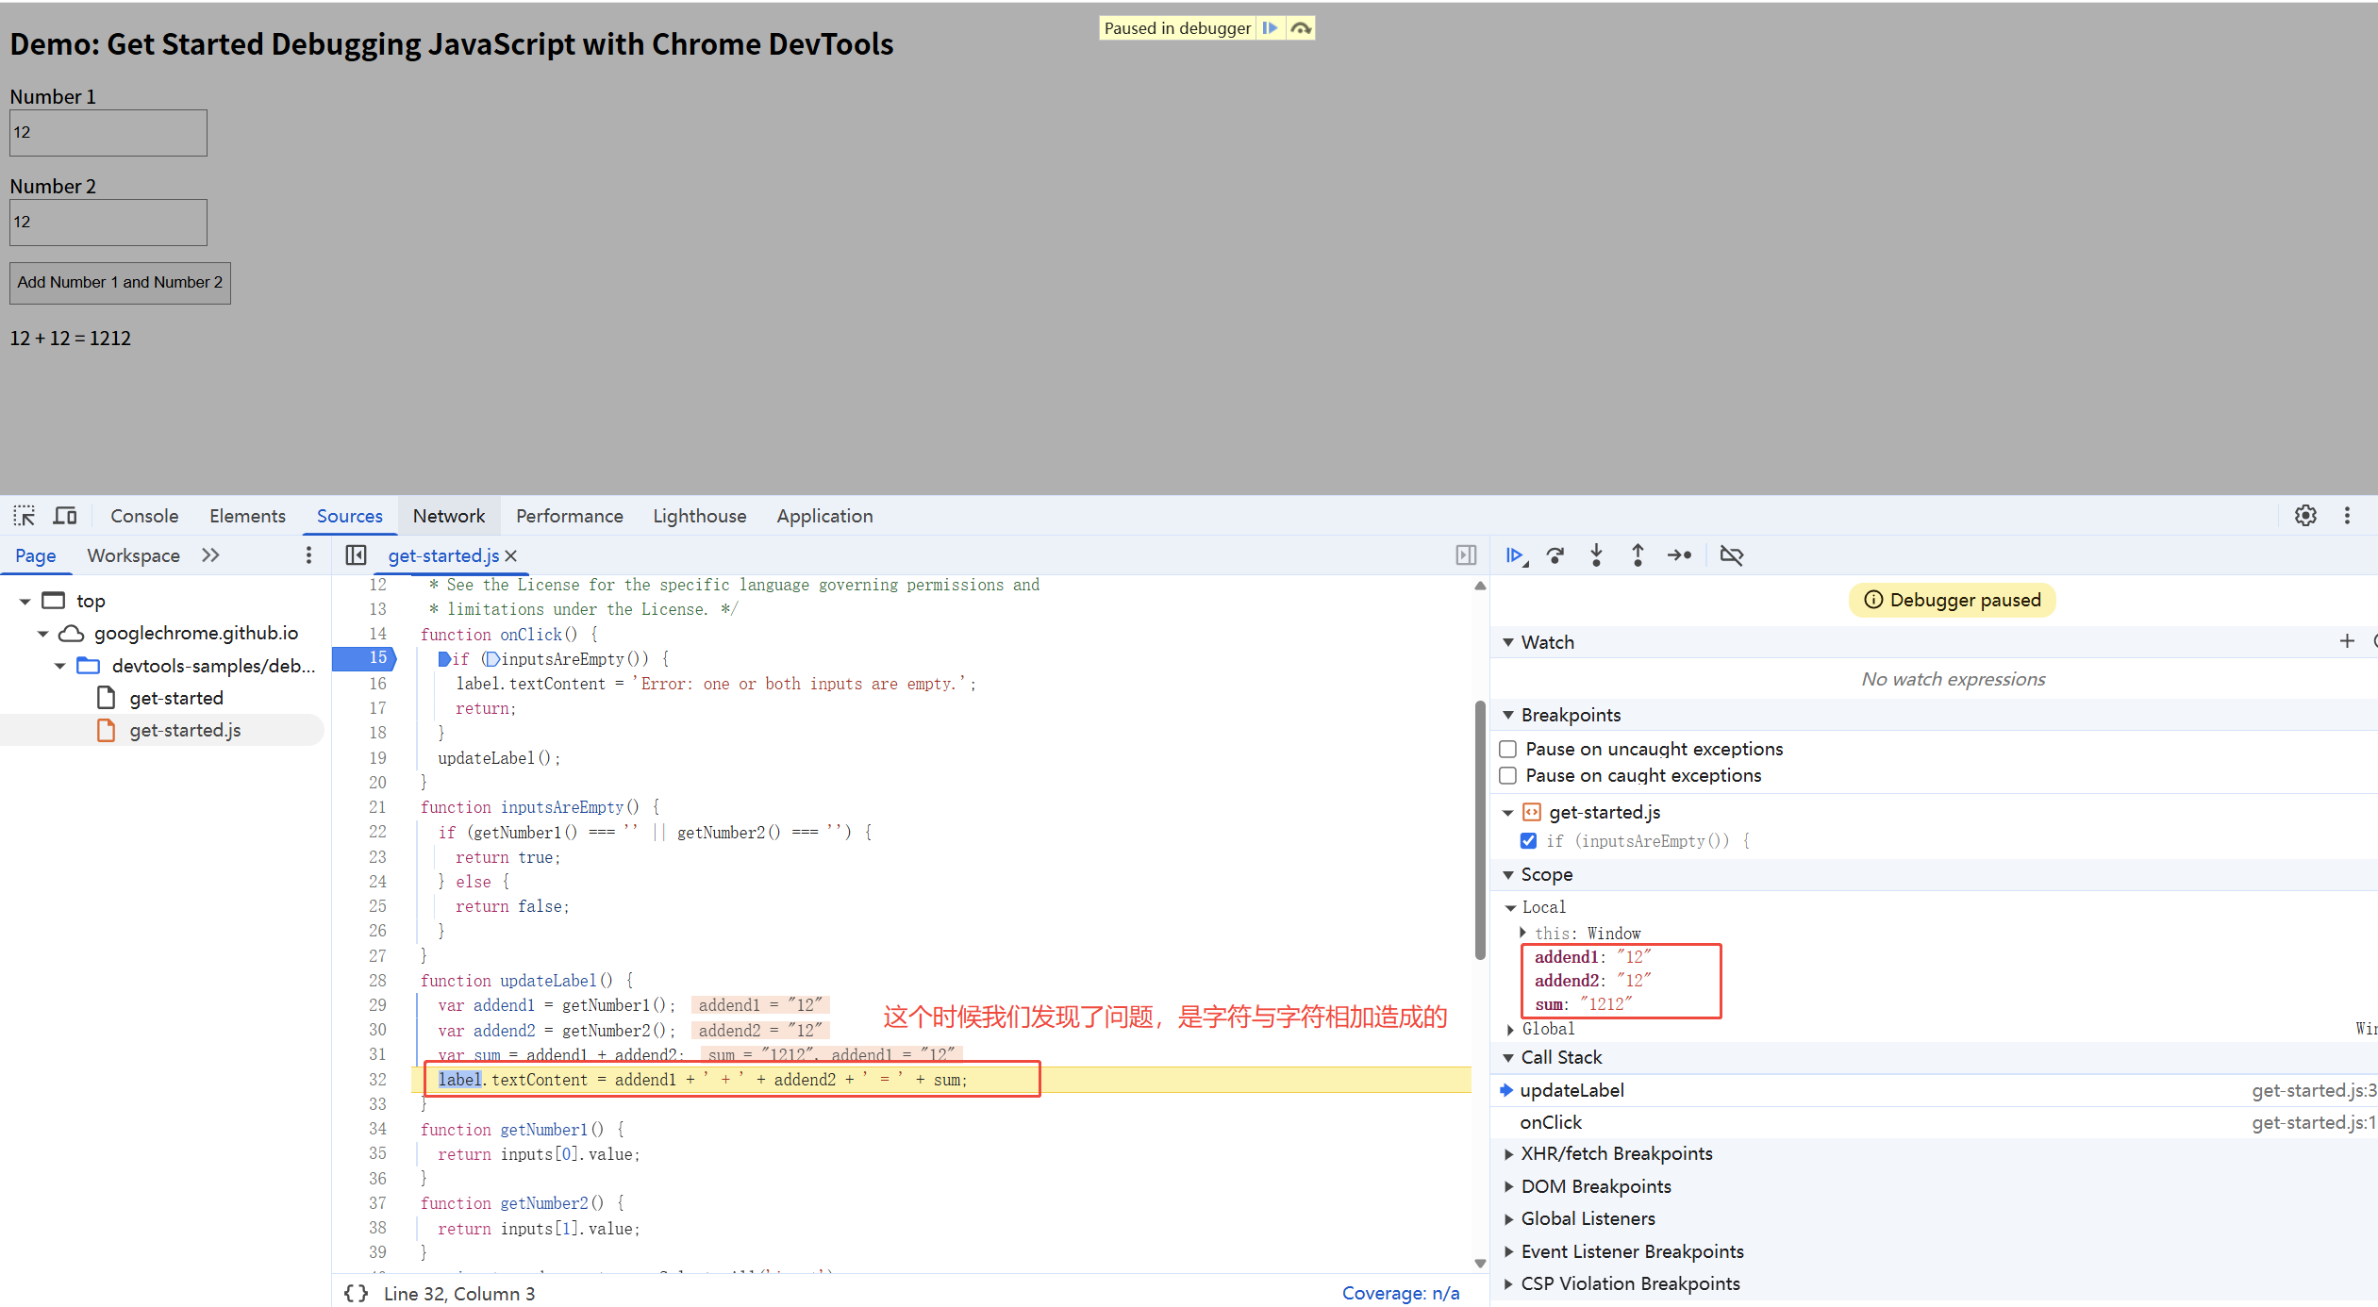Enable Pause on uncaught exceptions

click(1508, 749)
